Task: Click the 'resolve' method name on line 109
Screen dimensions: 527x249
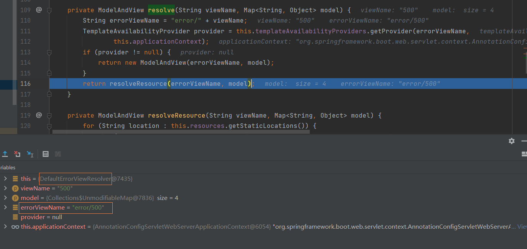Action: (161, 10)
